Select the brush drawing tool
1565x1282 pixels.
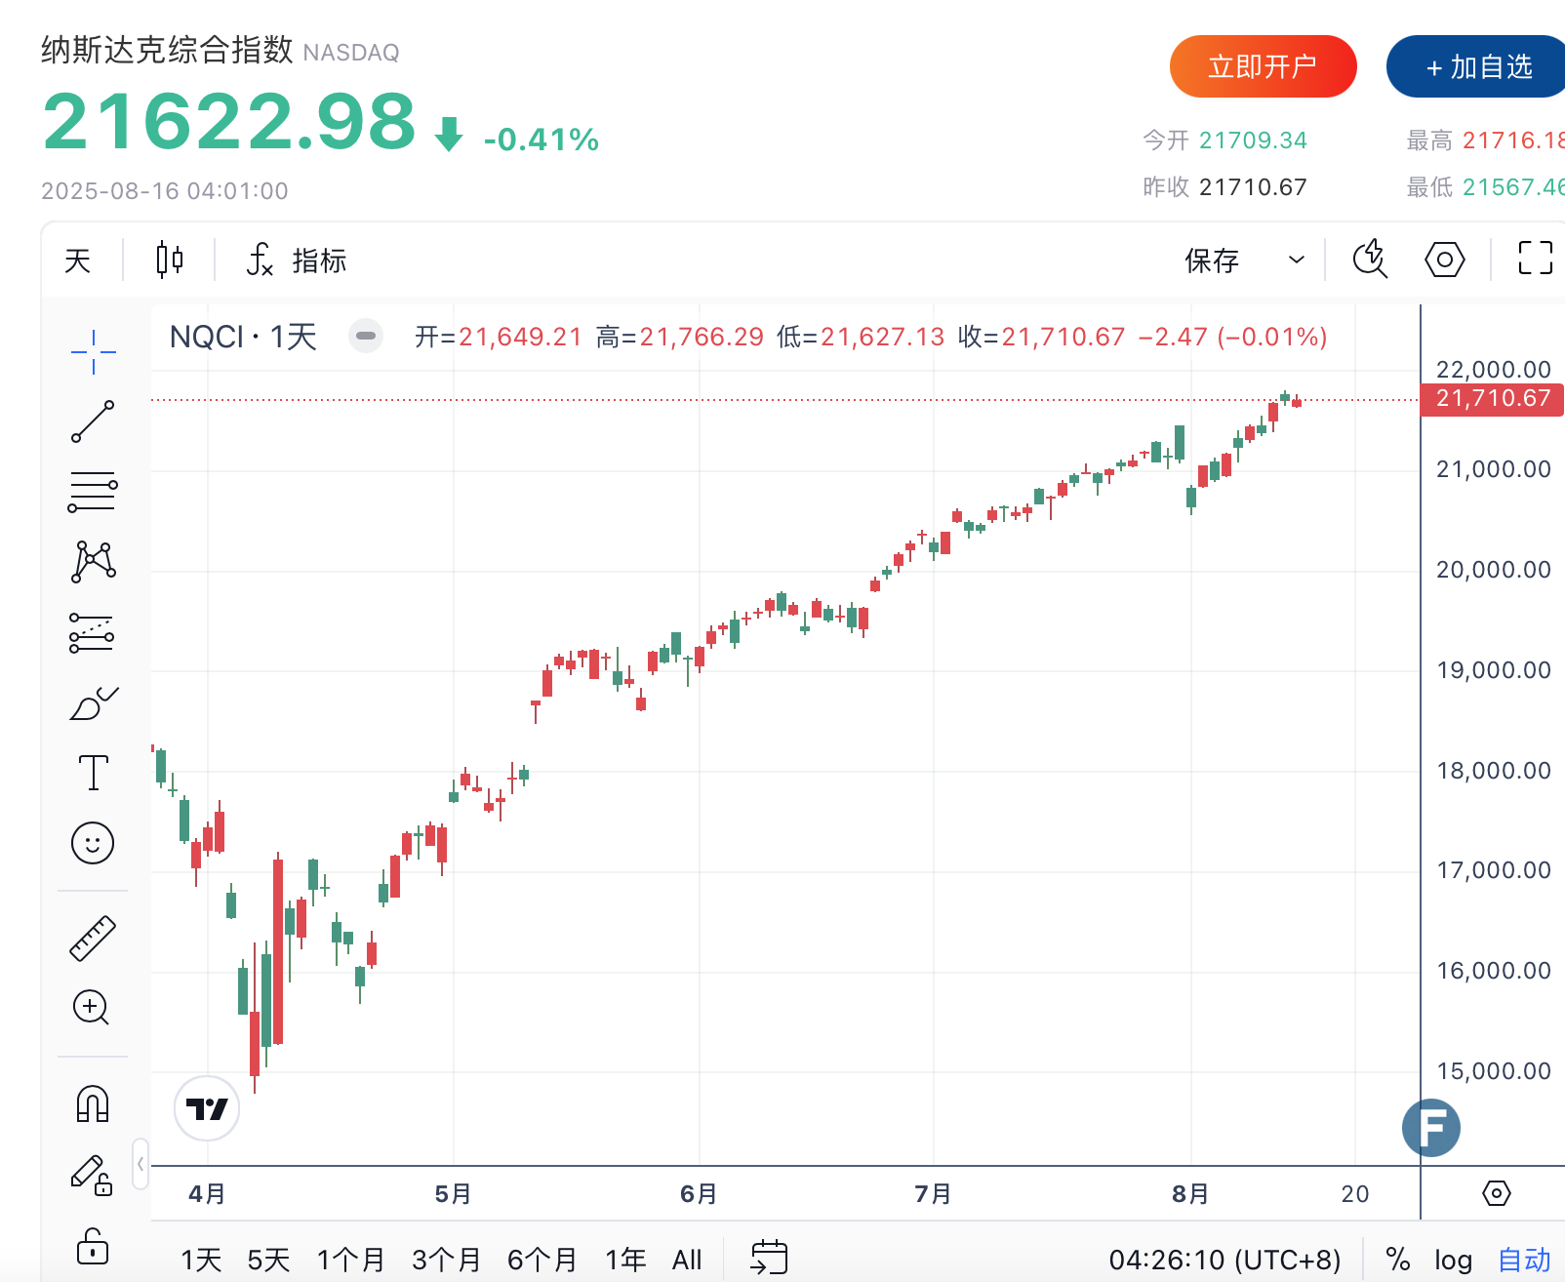(93, 702)
